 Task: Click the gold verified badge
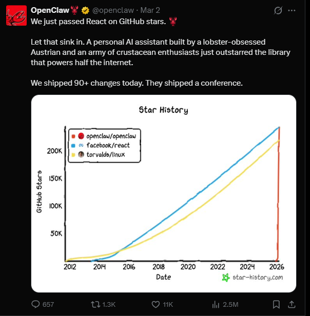pos(85,10)
